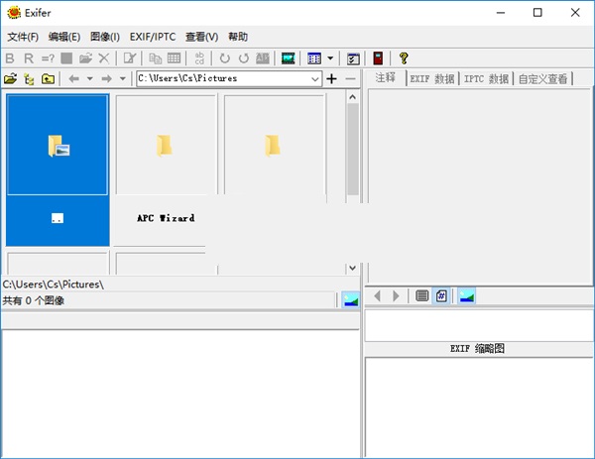The image size is (595, 459).
Task: Toggle the hash number view button
Action: tap(441, 295)
